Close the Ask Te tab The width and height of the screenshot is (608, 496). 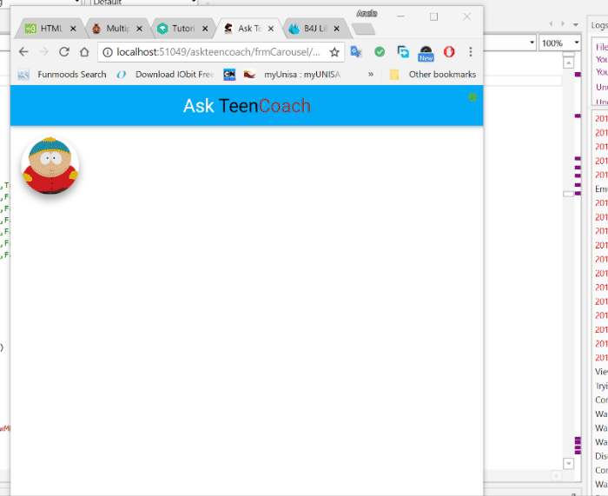271,29
